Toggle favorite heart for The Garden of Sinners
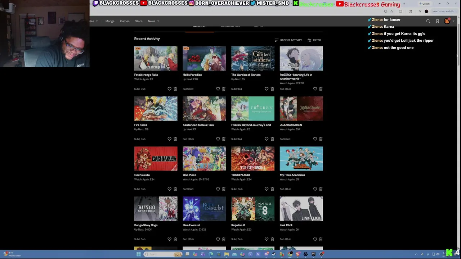Image resolution: width=461 pixels, height=259 pixels. 267,89
